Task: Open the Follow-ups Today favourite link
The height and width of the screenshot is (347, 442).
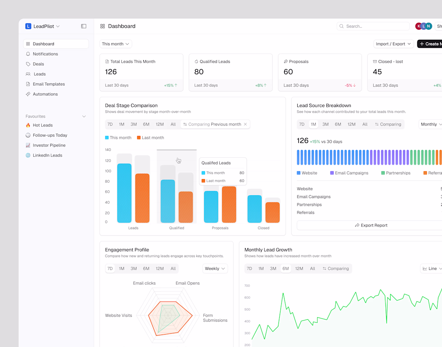Action: coord(56,135)
